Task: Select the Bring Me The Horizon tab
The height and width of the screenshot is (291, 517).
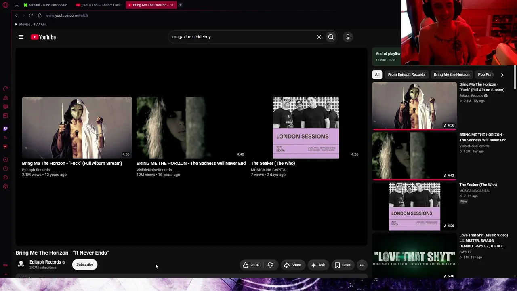Action: (x=151, y=5)
